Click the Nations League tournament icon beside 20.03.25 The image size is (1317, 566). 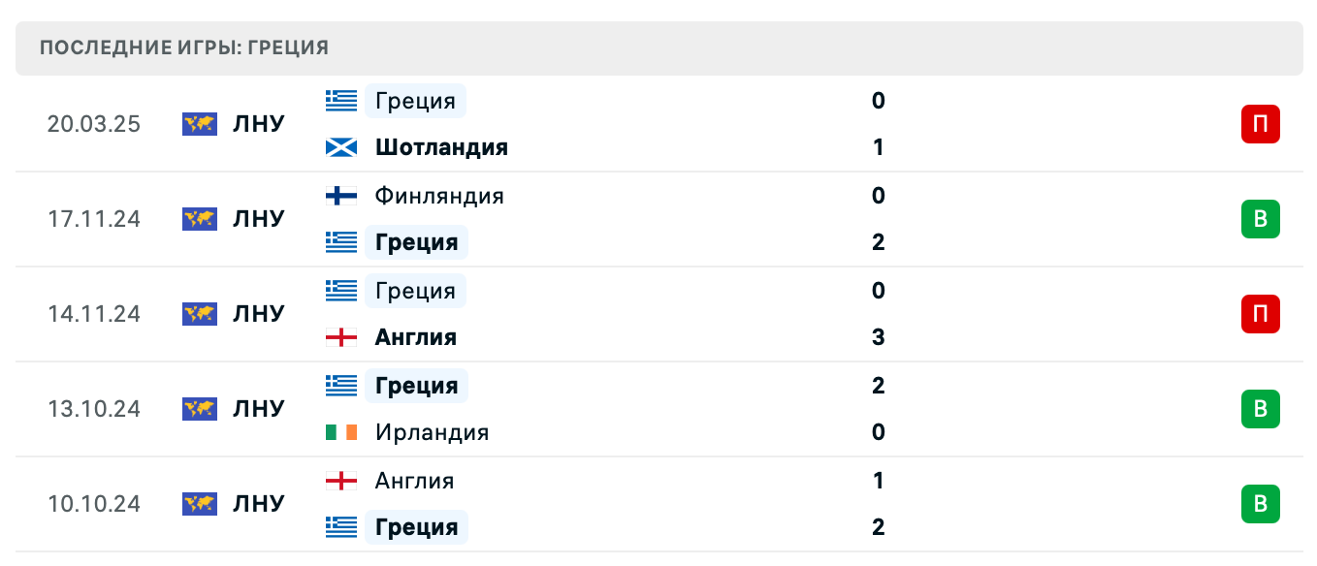click(199, 124)
